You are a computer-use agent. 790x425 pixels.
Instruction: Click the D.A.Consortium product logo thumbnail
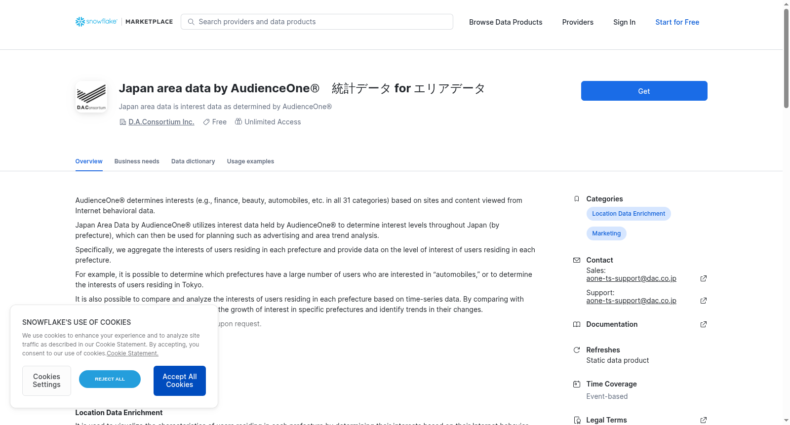coord(91,97)
